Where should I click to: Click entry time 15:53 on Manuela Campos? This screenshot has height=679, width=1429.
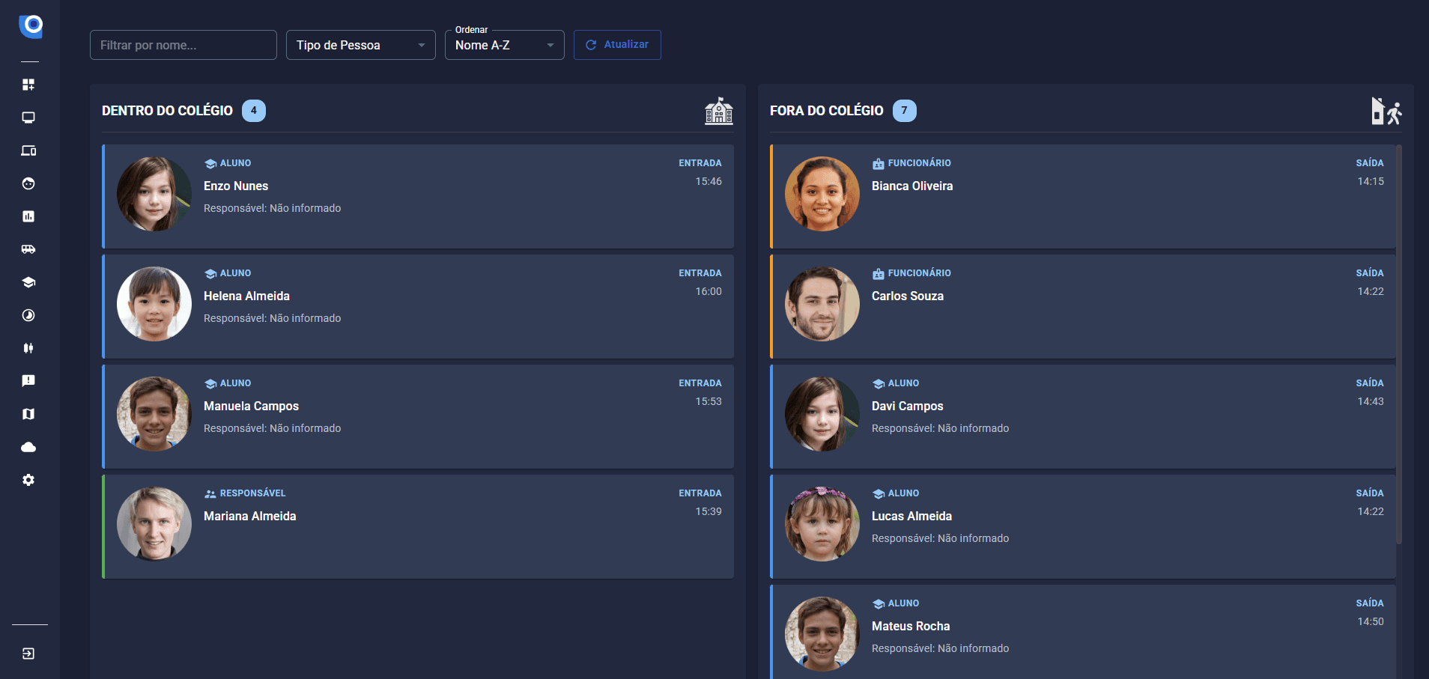coord(709,401)
